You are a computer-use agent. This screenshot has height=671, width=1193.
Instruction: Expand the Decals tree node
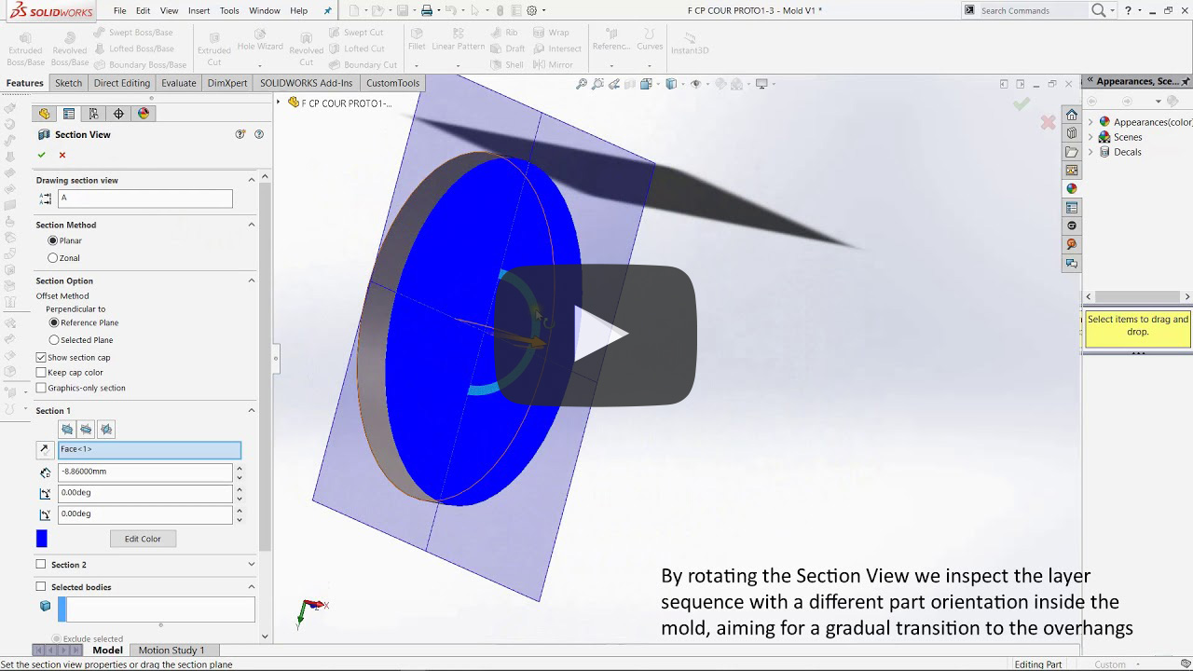tap(1090, 152)
